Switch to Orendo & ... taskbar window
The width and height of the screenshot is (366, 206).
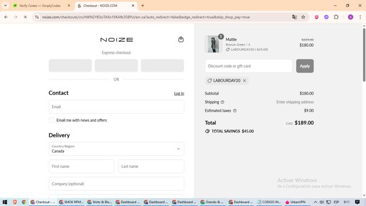point(212,202)
